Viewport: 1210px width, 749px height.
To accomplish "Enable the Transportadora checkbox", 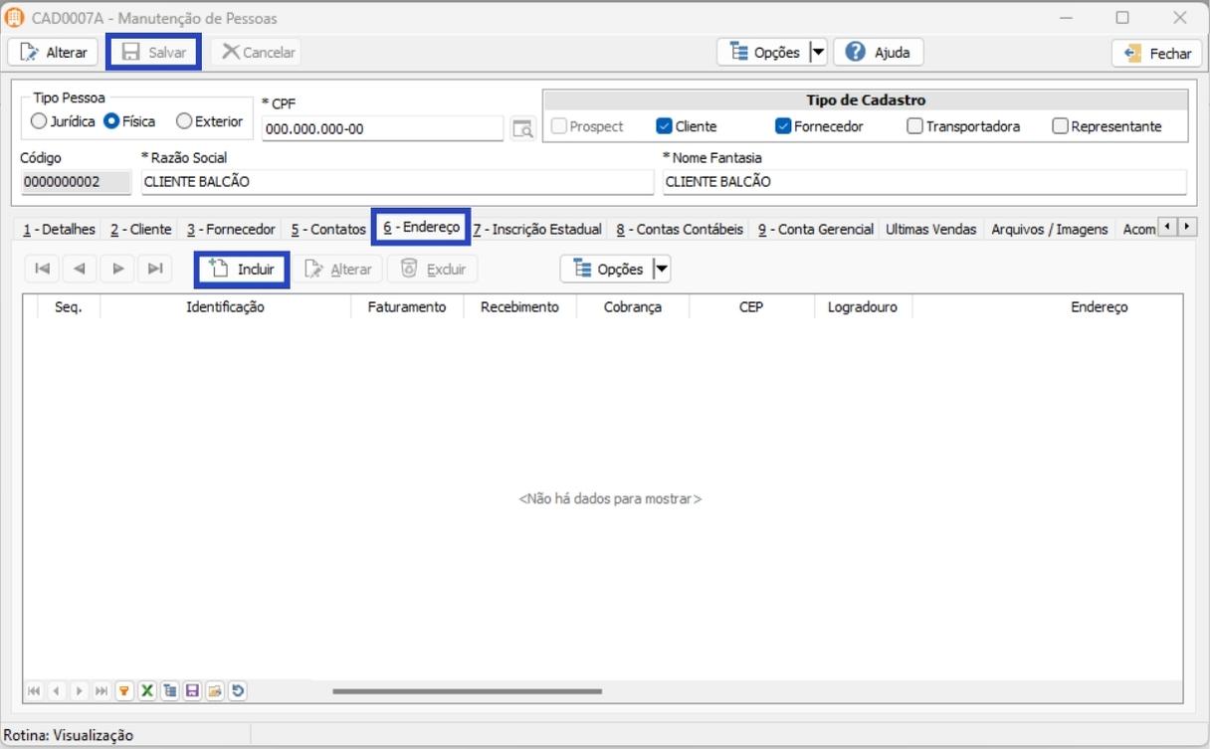I will point(914,126).
